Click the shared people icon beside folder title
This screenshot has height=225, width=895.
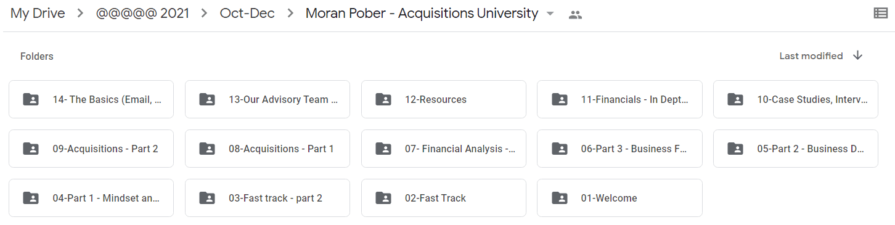pyautogui.click(x=575, y=15)
